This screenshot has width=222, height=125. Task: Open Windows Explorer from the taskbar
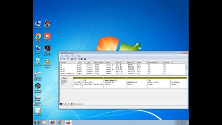click(x=44, y=123)
